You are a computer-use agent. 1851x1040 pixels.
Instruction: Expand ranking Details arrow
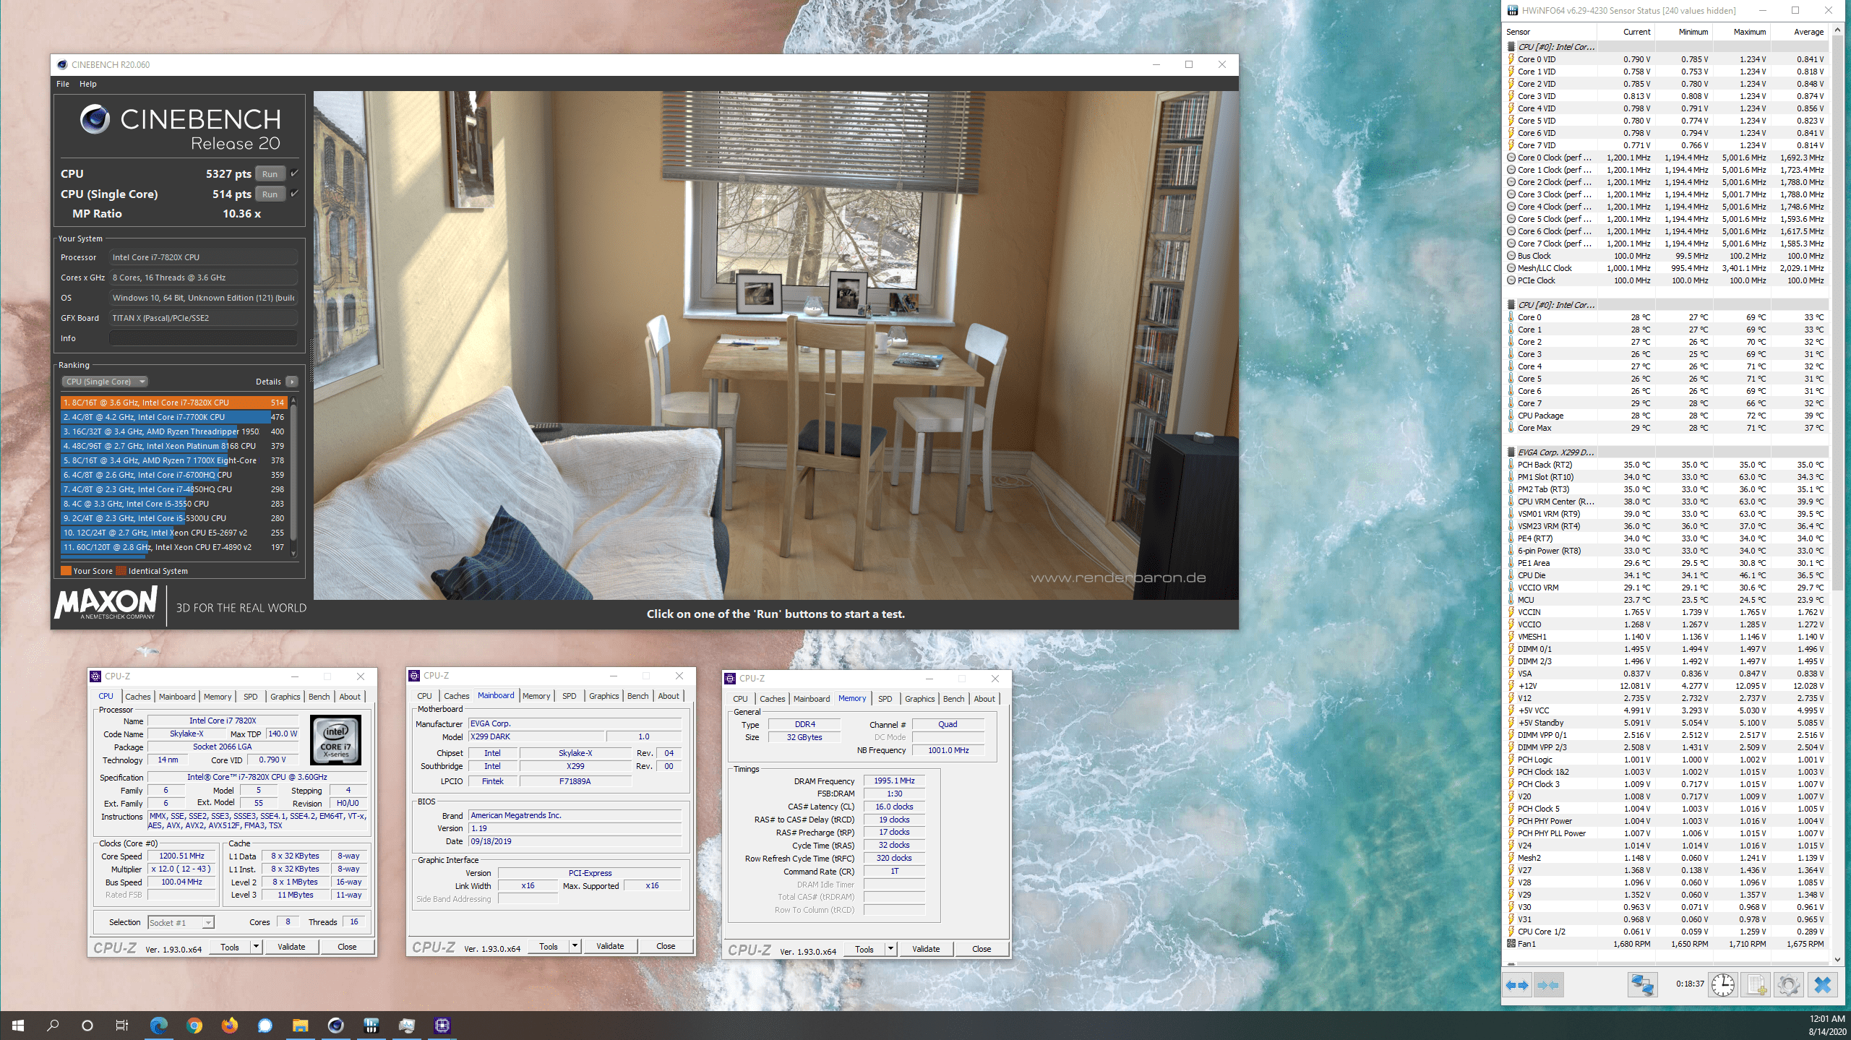tap(292, 382)
